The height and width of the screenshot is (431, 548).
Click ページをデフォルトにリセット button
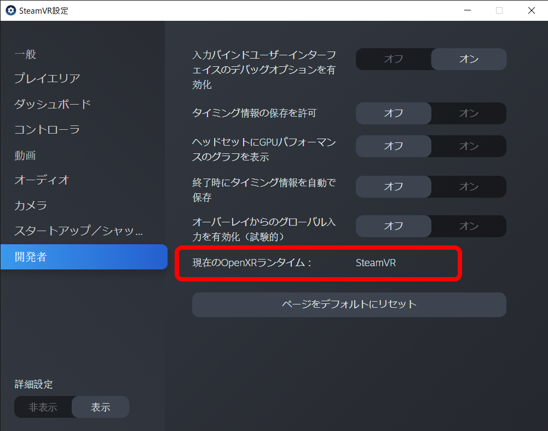(x=349, y=304)
